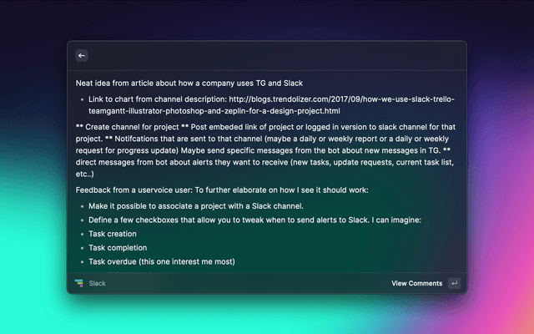This screenshot has height=334, width=534.
Task: Click the Slack label in the footer
Action: 98,284
